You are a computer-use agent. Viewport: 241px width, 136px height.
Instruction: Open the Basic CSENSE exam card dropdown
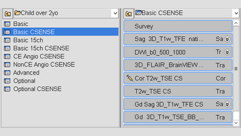pos(236,13)
